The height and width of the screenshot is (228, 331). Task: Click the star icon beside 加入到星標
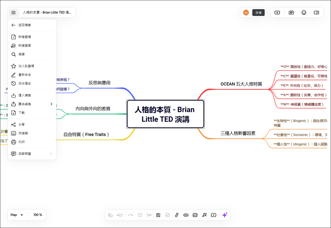point(14,66)
